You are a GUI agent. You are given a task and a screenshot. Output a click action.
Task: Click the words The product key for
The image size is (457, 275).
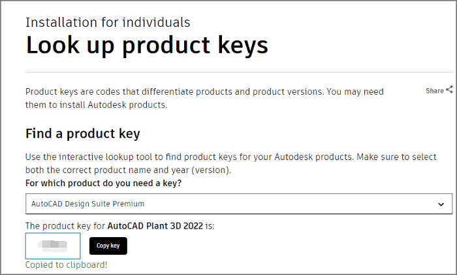point(65,225)
